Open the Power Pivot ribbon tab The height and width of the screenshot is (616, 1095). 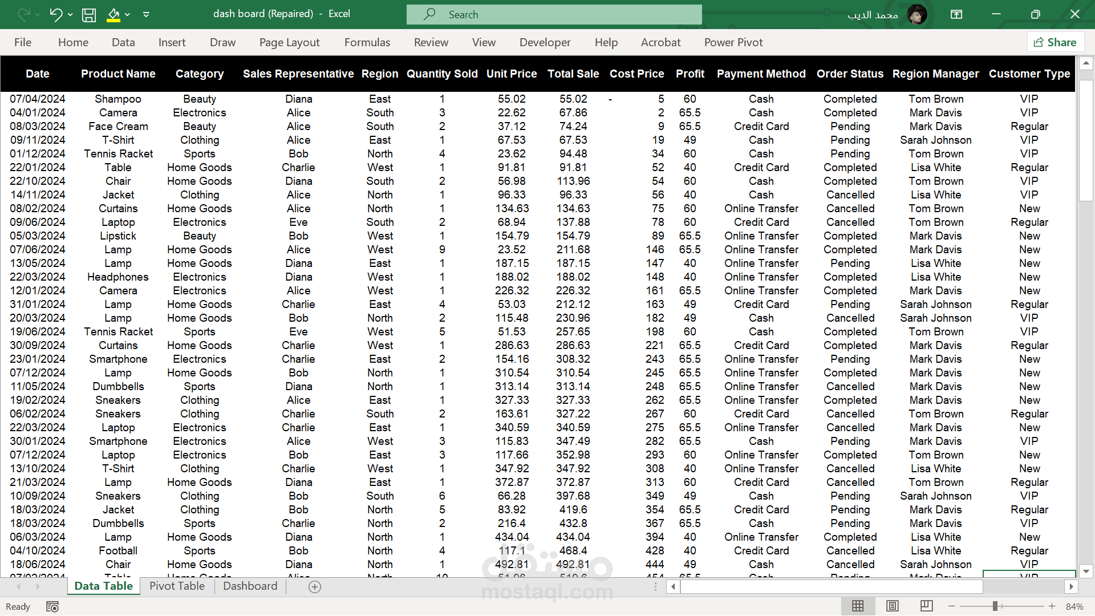[x=733, y=42]
